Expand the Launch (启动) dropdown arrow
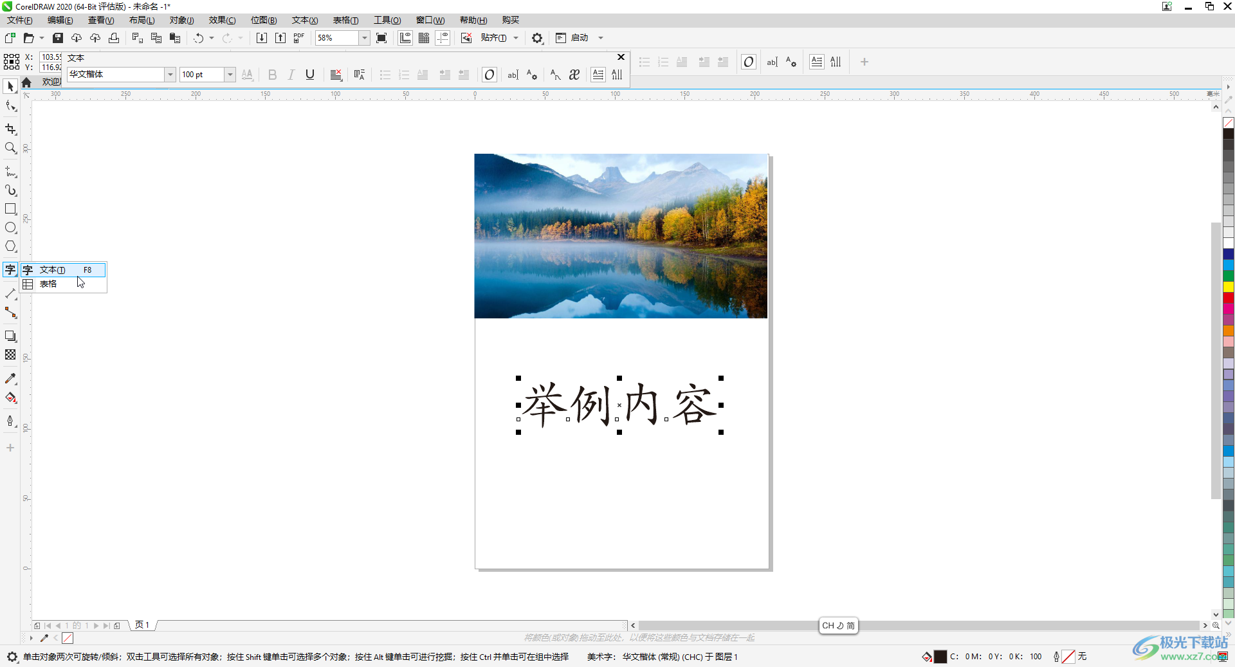 click(x=601, y=38)
